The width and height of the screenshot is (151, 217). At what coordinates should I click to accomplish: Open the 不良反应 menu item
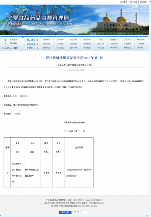pyautogui.click(x=100, y=48)
